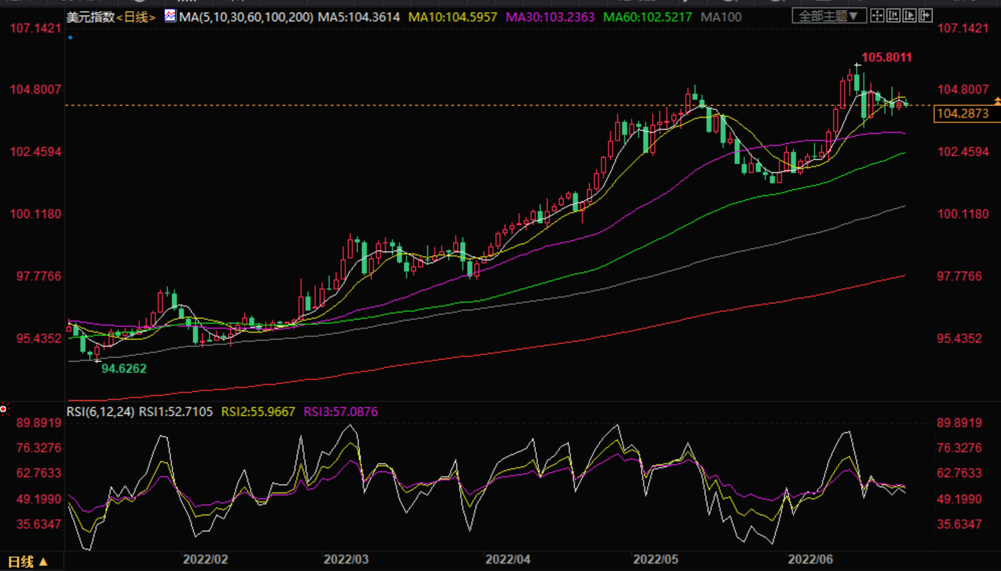
Task: Toggle the MA100 line label
Action: pos(721,17)
